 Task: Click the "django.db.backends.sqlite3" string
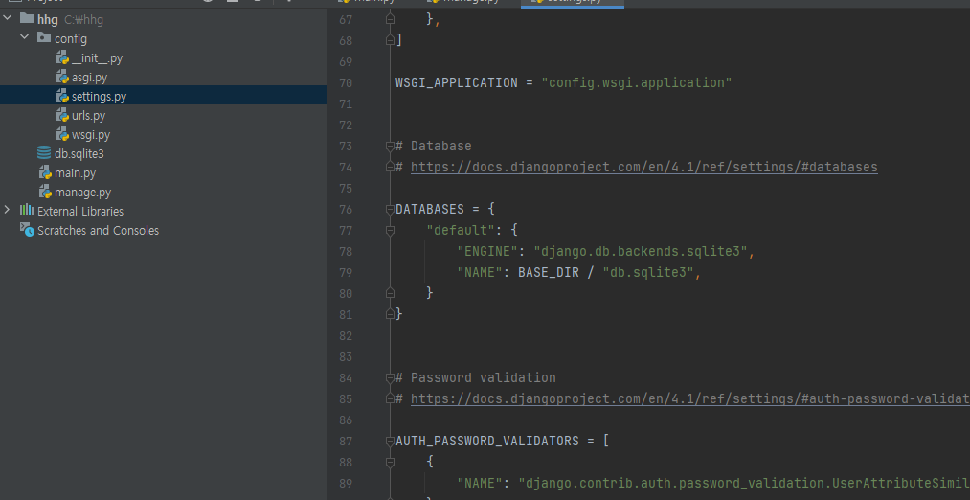pos(641,251)
